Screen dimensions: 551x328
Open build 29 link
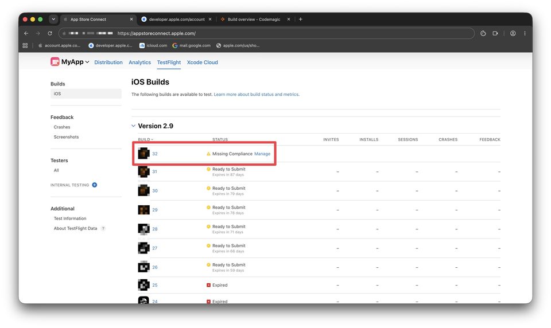(154, 210)
